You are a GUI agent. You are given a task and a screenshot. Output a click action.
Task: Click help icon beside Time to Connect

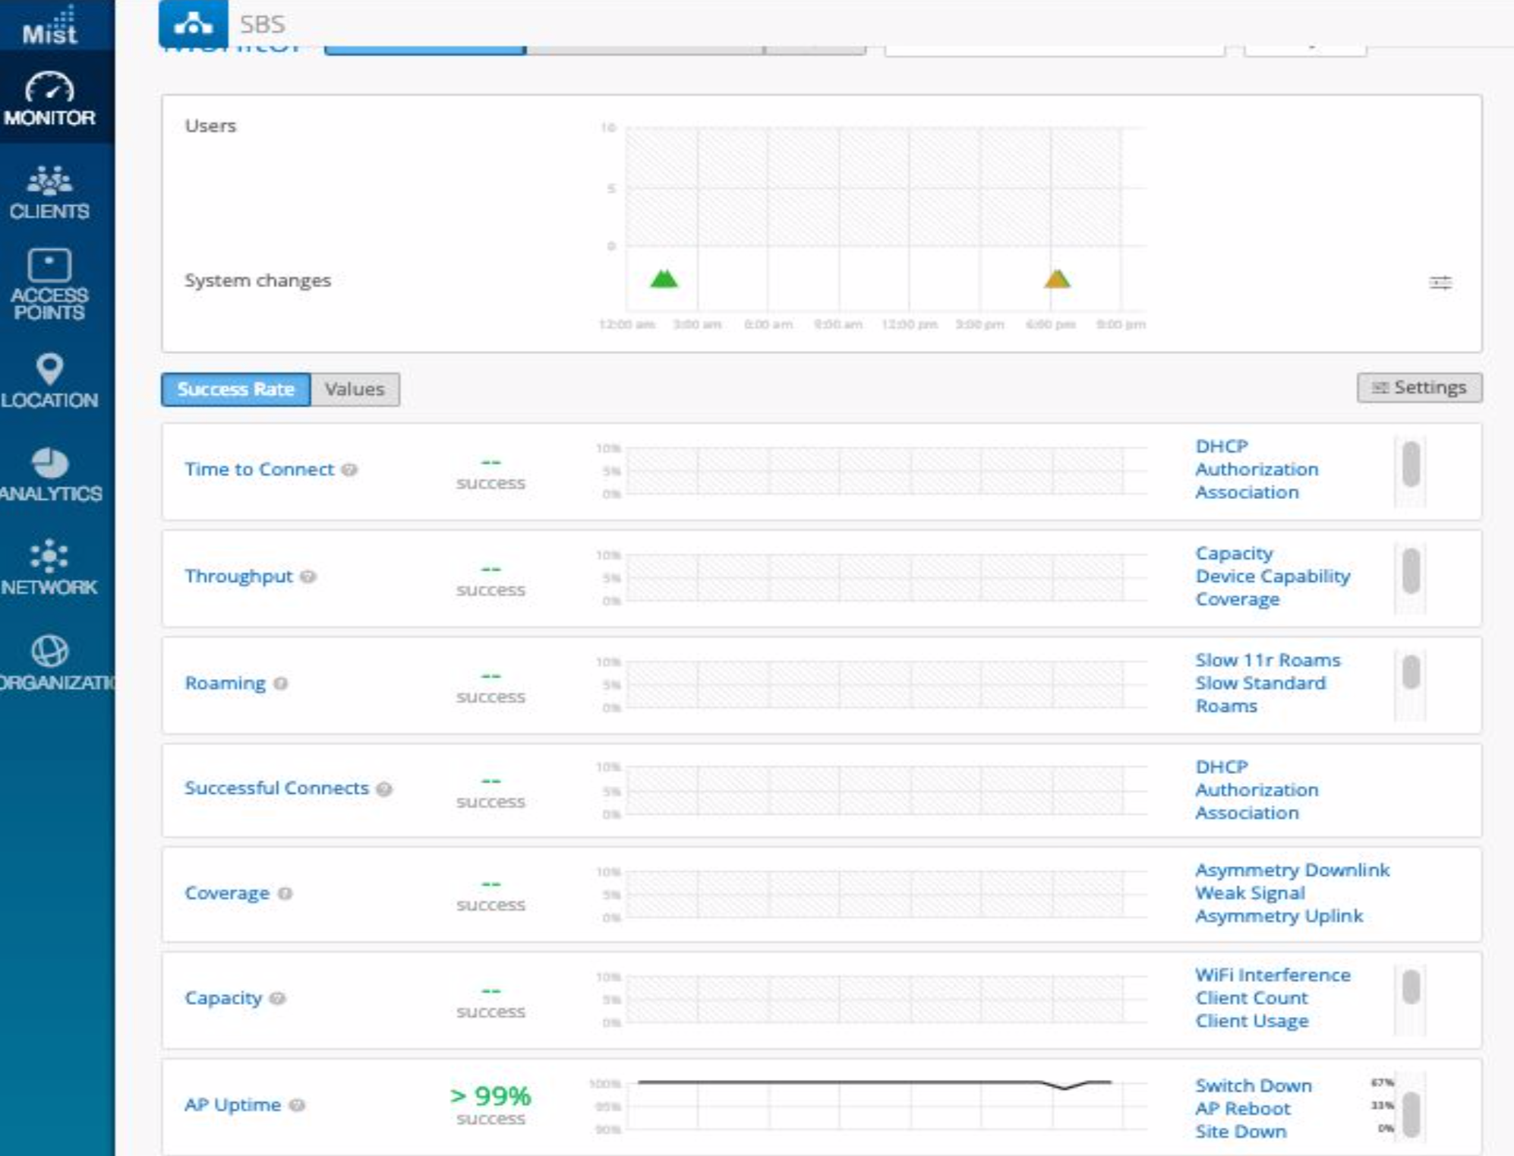pos(349,469)
